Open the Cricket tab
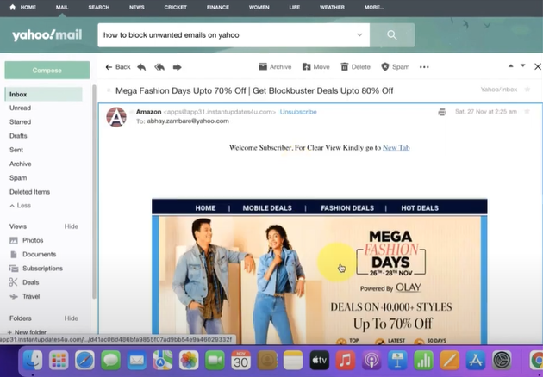Screen dimensions: 543x377 point(176,7)
